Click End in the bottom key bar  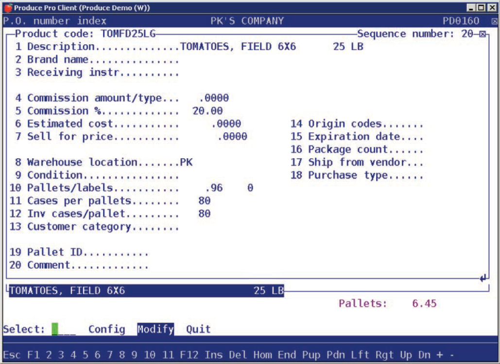tap(287, 355)
